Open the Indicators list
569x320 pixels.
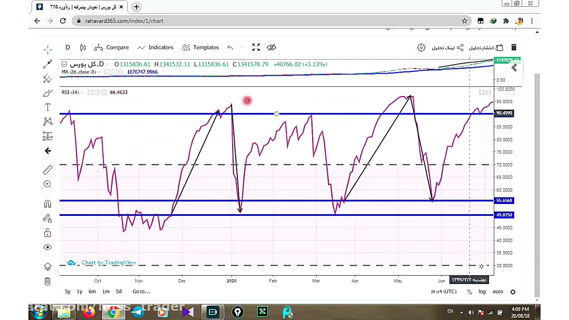(x=155, y=48)
